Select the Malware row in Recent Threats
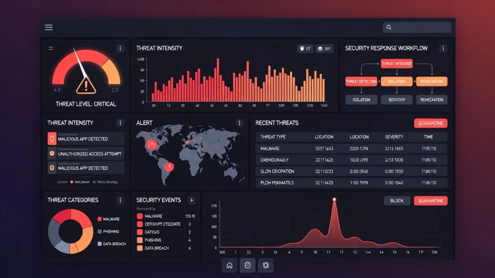Screen dimensions: 495x278 click(x=351, y=149)
